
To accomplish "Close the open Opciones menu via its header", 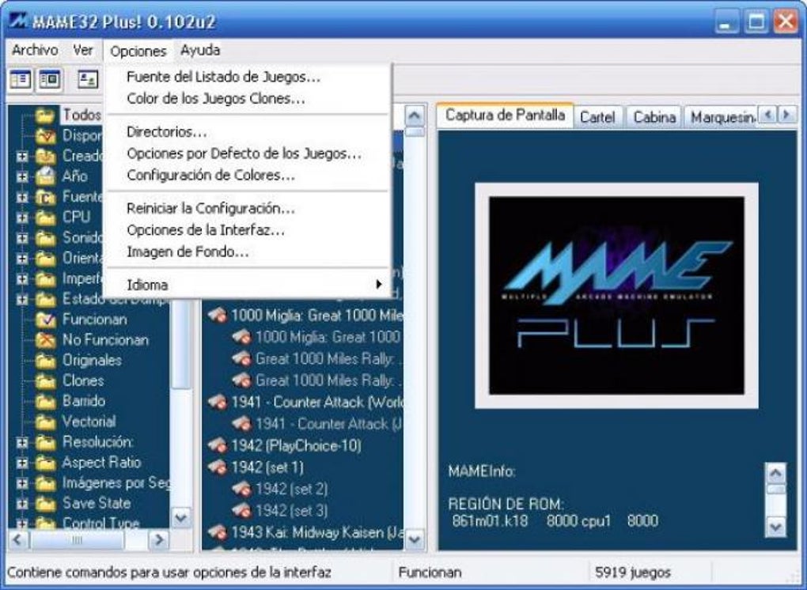I will click(138, 51).
